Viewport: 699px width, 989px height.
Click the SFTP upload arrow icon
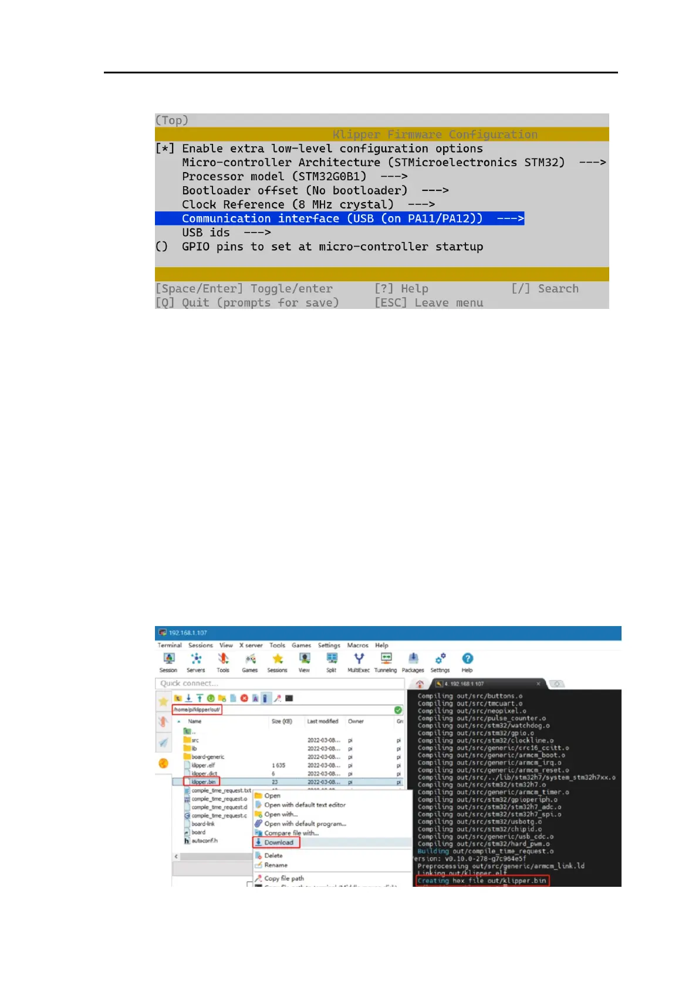tap(200, 698)
